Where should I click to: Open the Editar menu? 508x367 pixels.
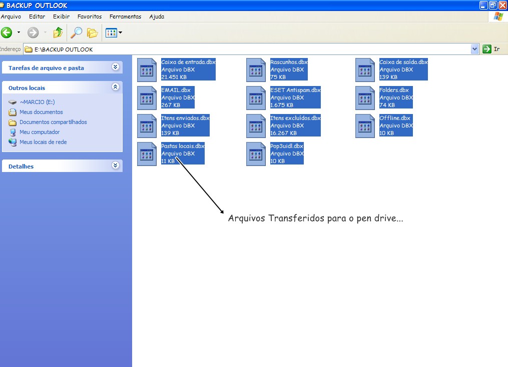click(37, 16)
